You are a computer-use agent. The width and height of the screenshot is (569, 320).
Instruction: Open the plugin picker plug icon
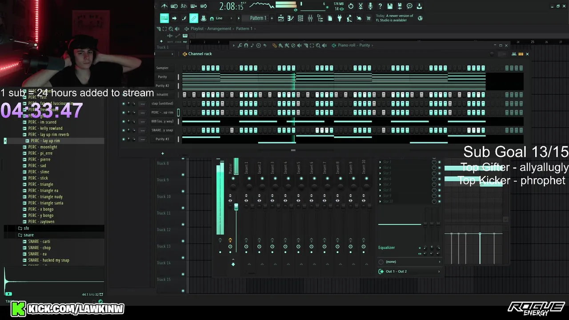coord(340,18)
